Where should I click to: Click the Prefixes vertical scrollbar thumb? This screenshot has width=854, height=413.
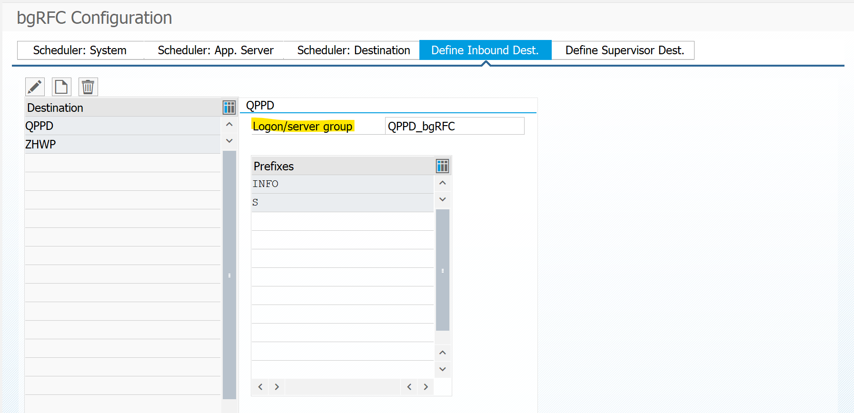443,270
